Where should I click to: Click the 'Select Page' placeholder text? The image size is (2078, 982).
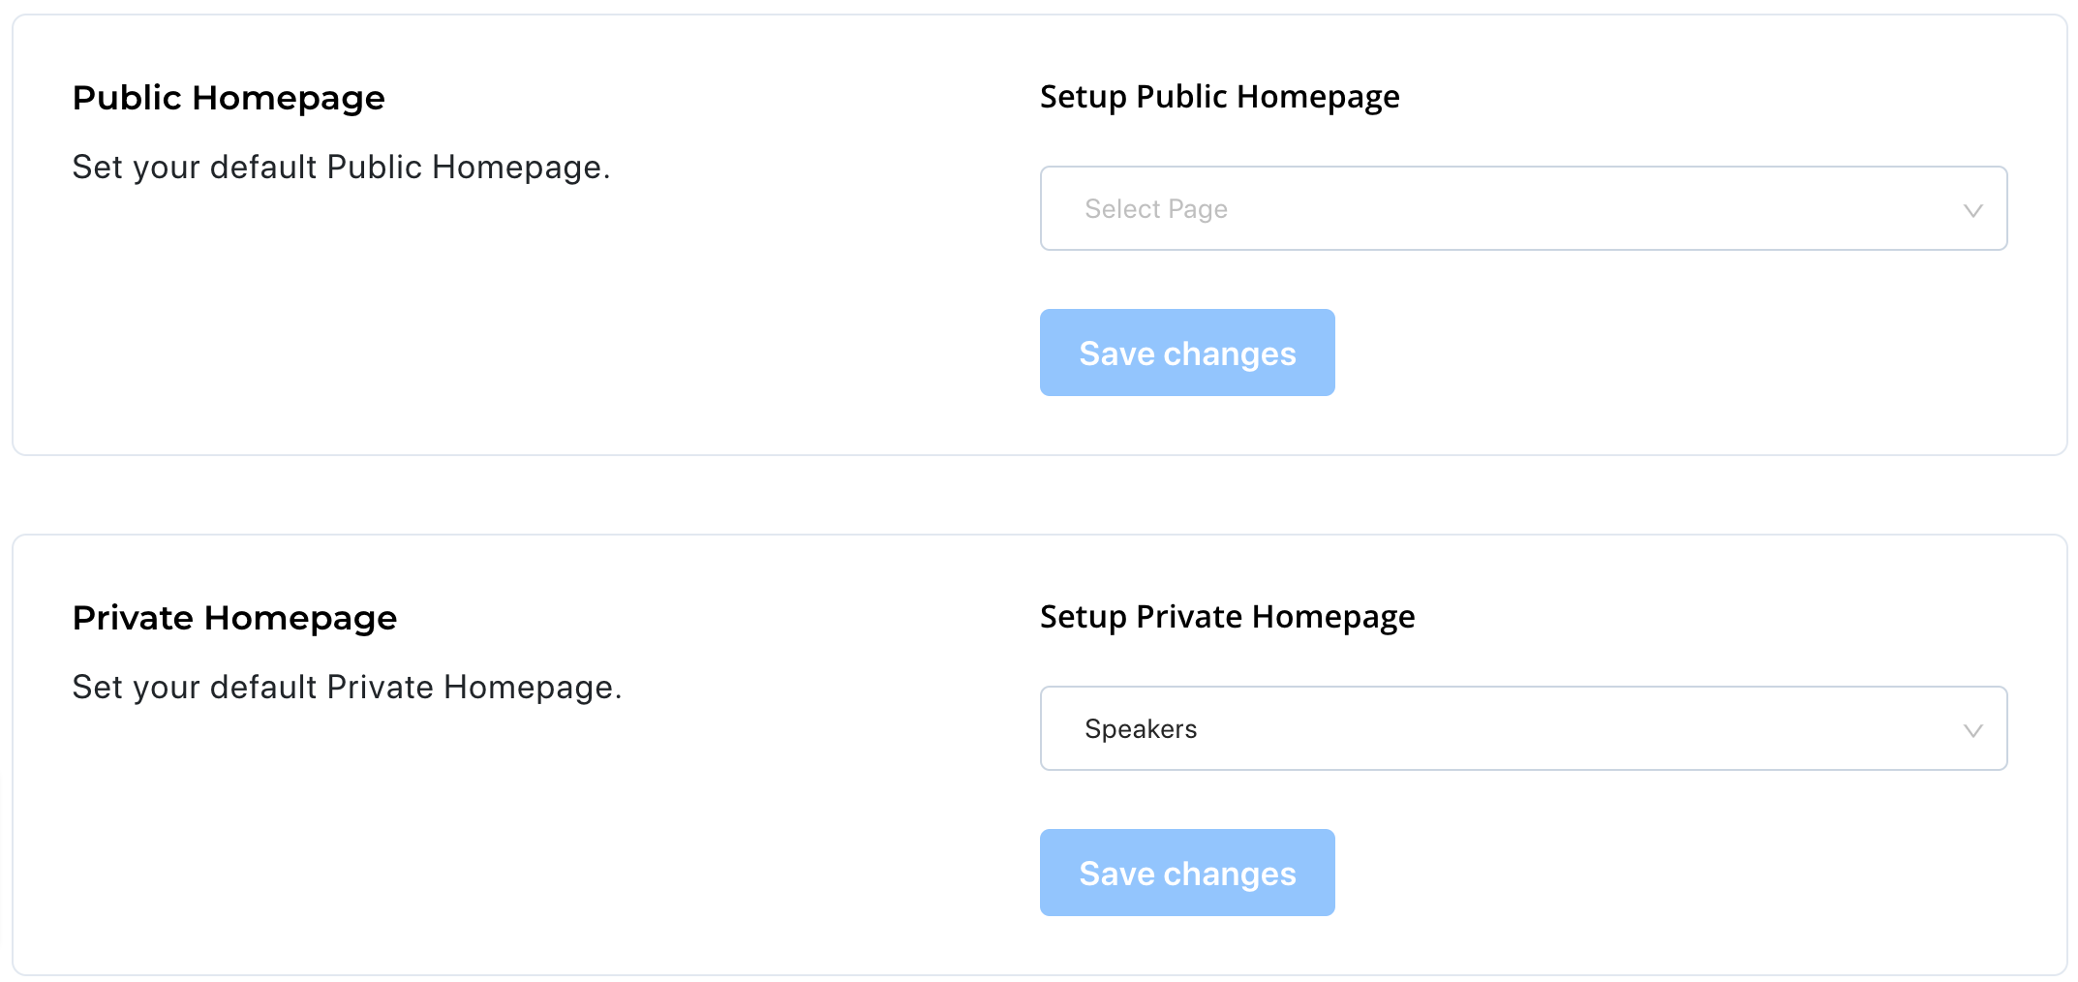pyautogui.click(x=1156, y=209)
